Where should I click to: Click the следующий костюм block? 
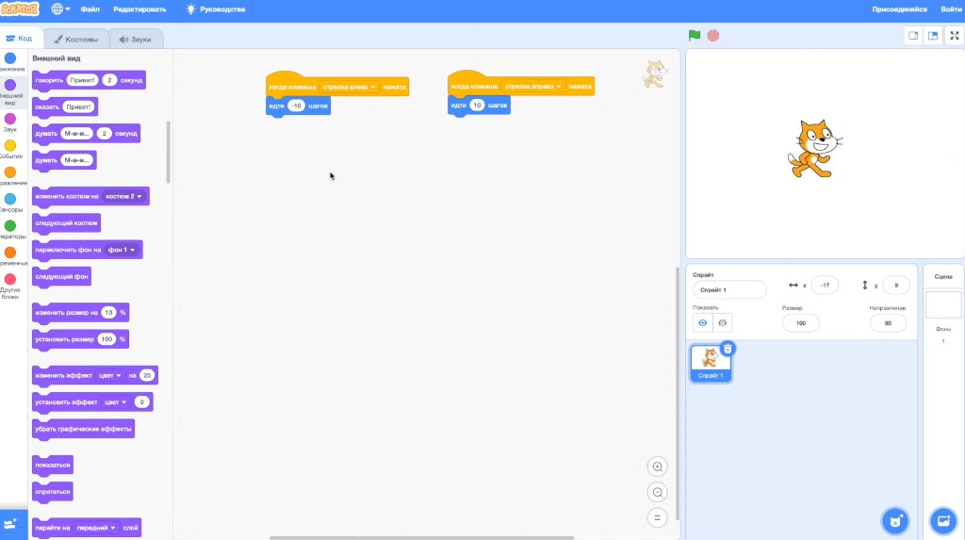click(66, 223)
